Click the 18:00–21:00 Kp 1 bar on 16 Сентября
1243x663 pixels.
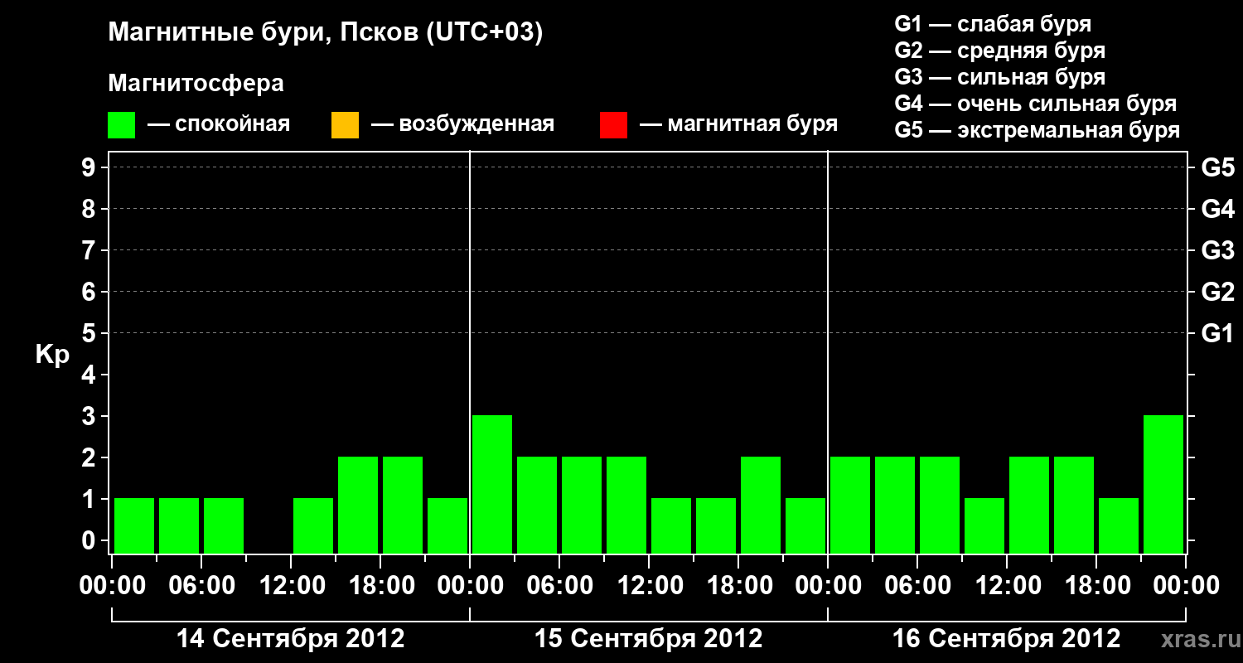point(1119,525)
